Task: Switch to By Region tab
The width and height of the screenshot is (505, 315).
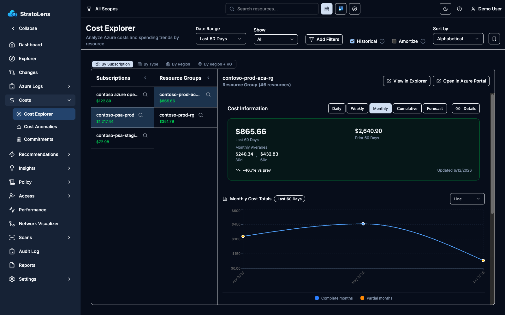Action: (x=178, y=64)
